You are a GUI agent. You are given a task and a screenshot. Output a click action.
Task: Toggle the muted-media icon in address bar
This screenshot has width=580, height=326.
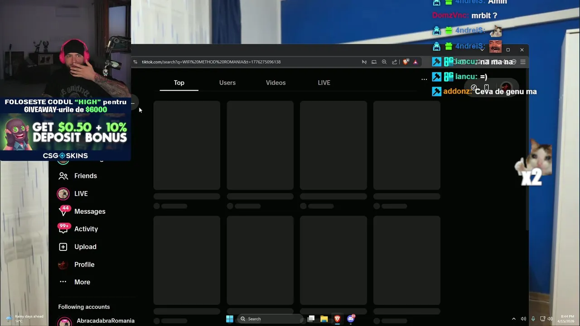[x=364, y=62]
